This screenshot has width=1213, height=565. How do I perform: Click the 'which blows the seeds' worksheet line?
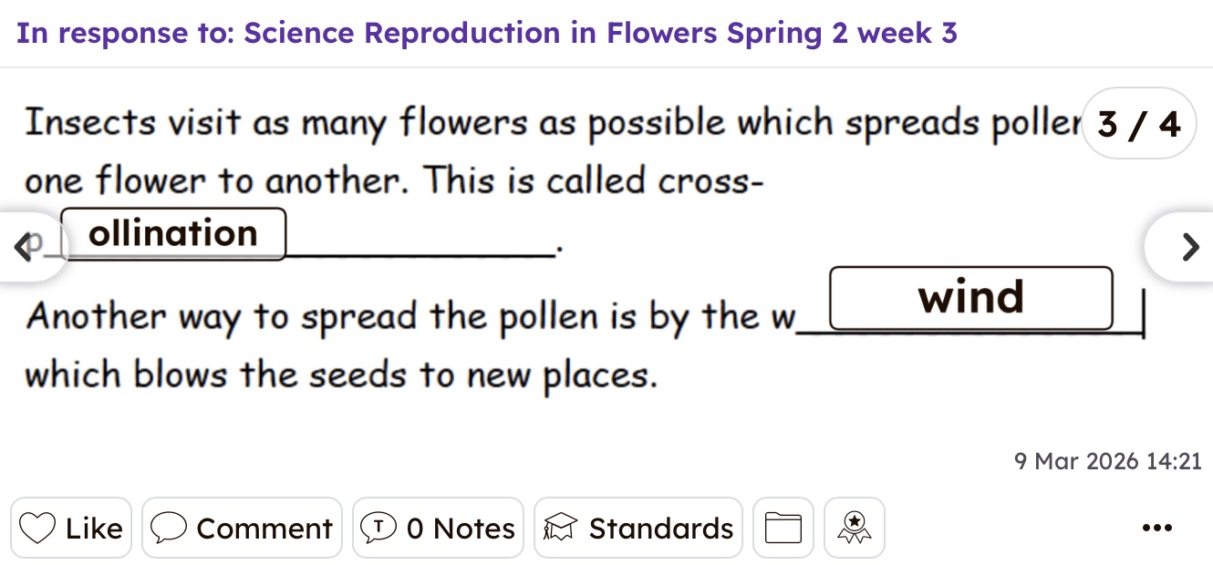[x=340, y=375]
